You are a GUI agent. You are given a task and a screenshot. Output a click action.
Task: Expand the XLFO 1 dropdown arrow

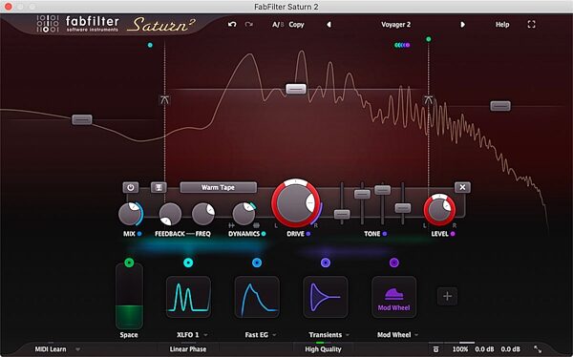(205, 335)
